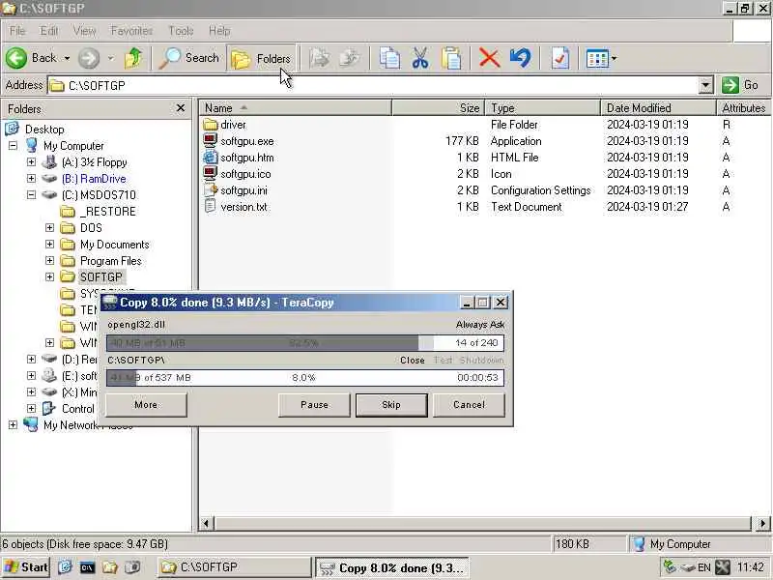
Task: Expand the Program Files folder node
Action: (x=50, y=260)
